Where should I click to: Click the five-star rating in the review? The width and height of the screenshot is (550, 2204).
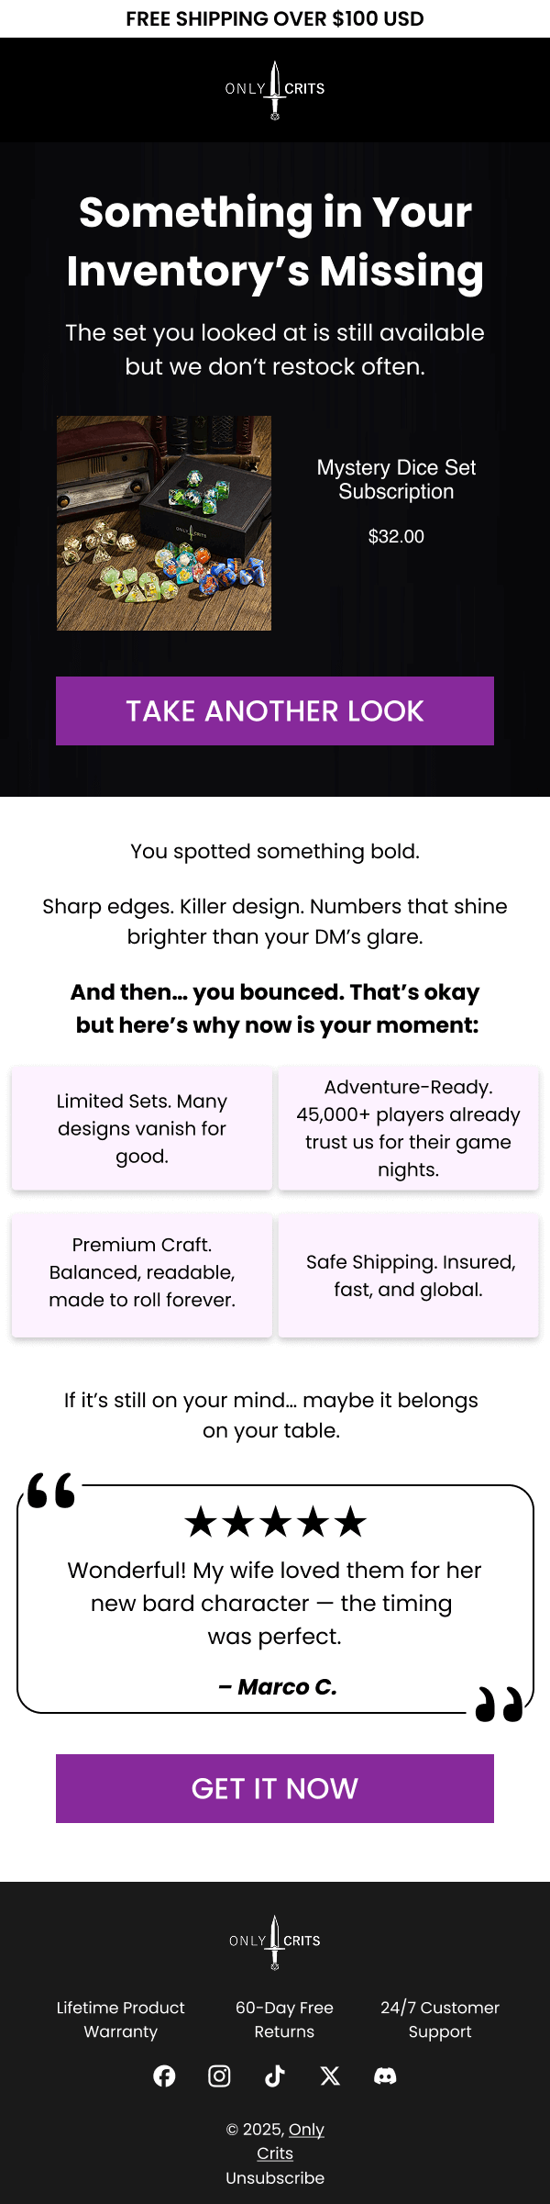point(274,1521)
